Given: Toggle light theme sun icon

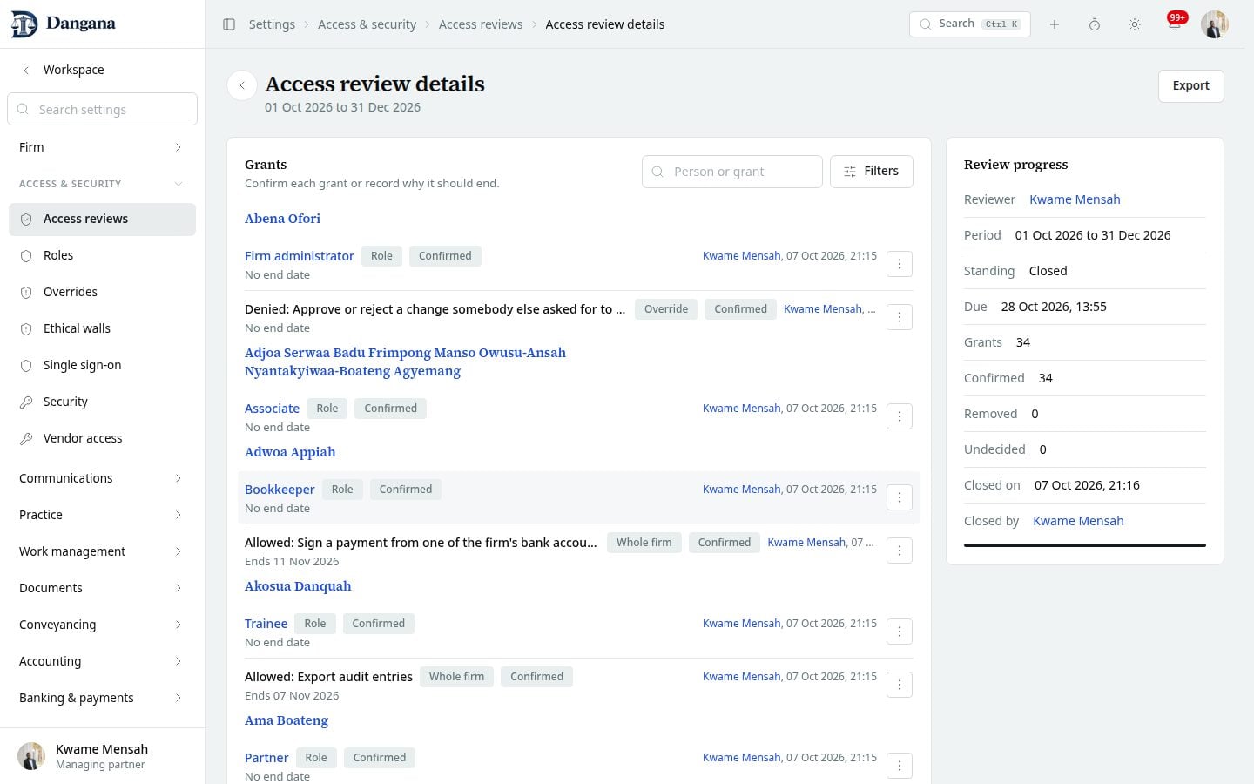Looking at the screenshot, I should [x=1135, y=24].
